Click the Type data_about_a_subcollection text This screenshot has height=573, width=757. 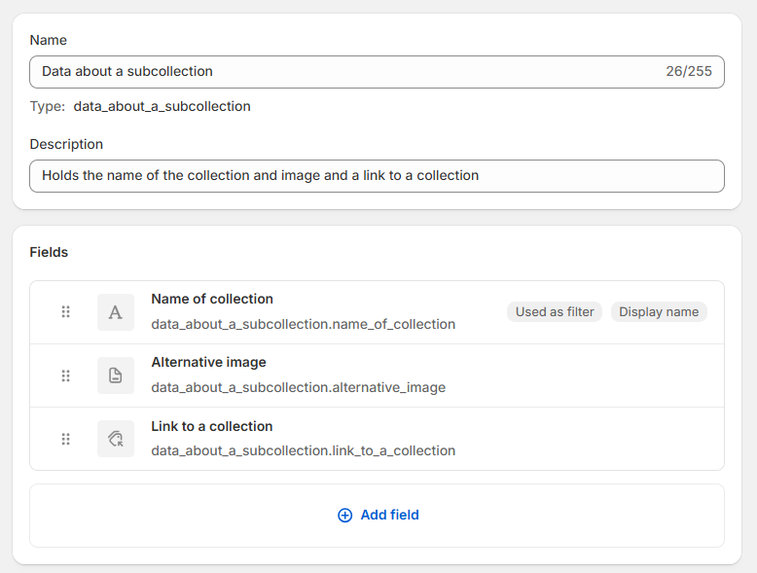pyautogui.click(x=140, y=107)
